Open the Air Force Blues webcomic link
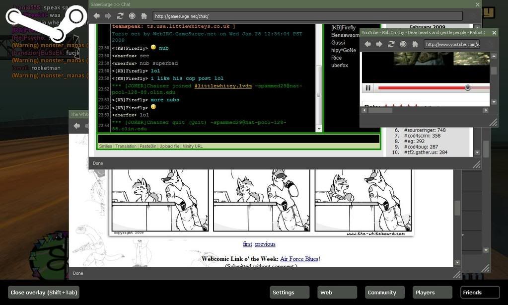508x305 pixels. click(x=299, y=259)
